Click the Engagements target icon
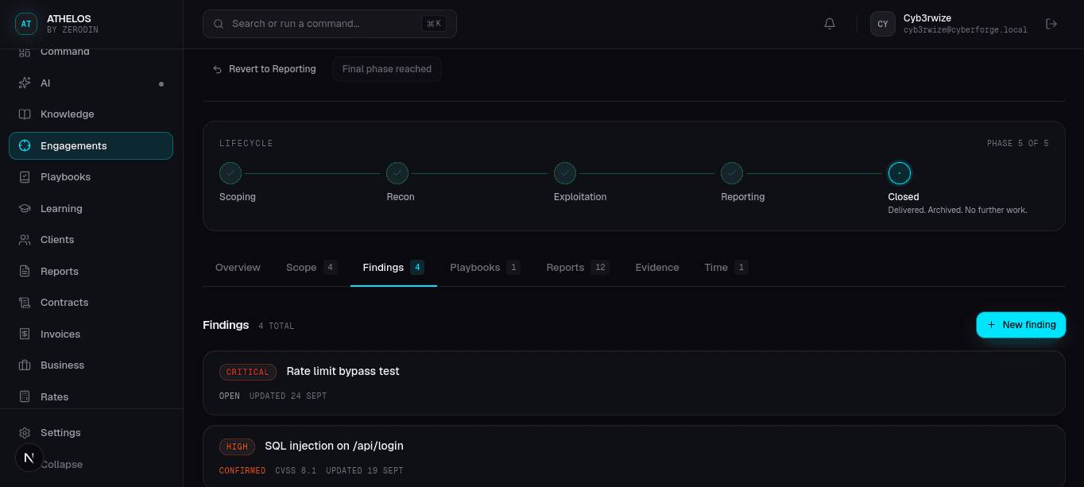This screenshot has width=1084, height=487. click(x=25, y=145)
